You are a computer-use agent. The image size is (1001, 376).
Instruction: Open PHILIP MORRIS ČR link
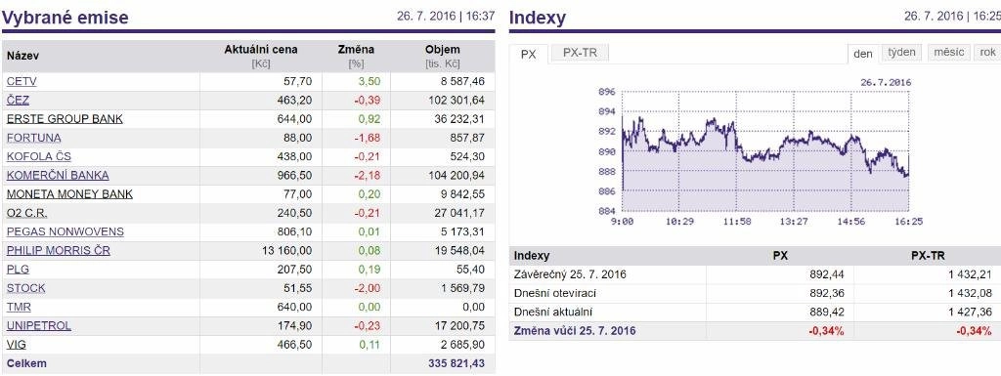click(x=58, y=250)
